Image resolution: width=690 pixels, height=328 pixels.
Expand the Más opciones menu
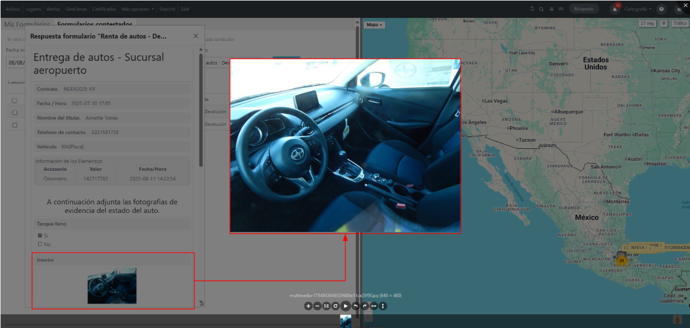138,9
